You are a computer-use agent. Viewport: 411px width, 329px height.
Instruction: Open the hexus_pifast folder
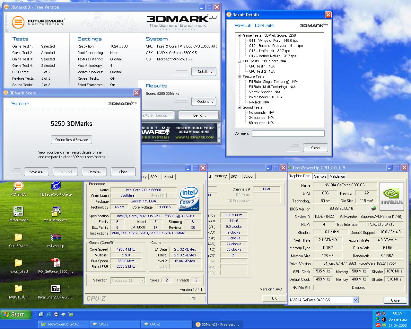(x=18, y=265)
